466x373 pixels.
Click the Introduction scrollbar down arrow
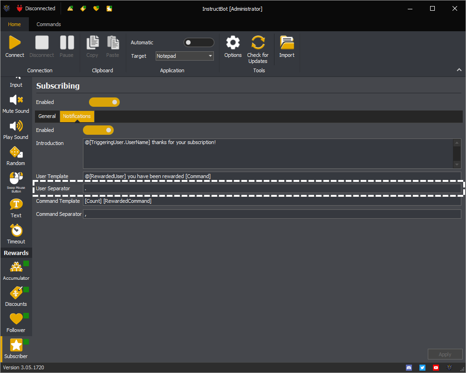coord(457,165)
